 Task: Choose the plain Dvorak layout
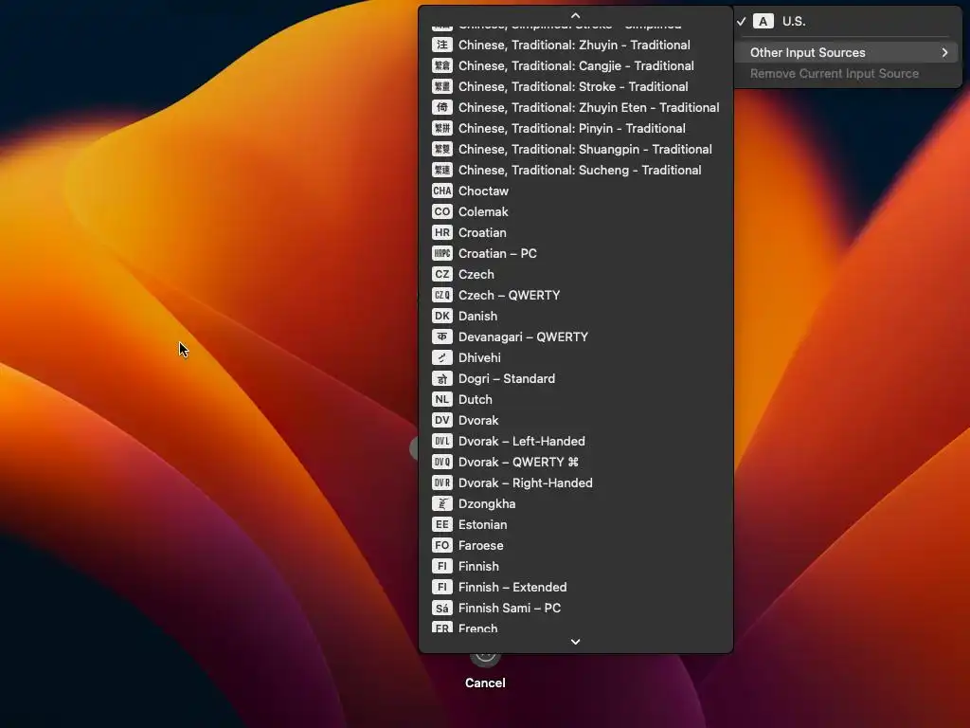coord(575,420)
